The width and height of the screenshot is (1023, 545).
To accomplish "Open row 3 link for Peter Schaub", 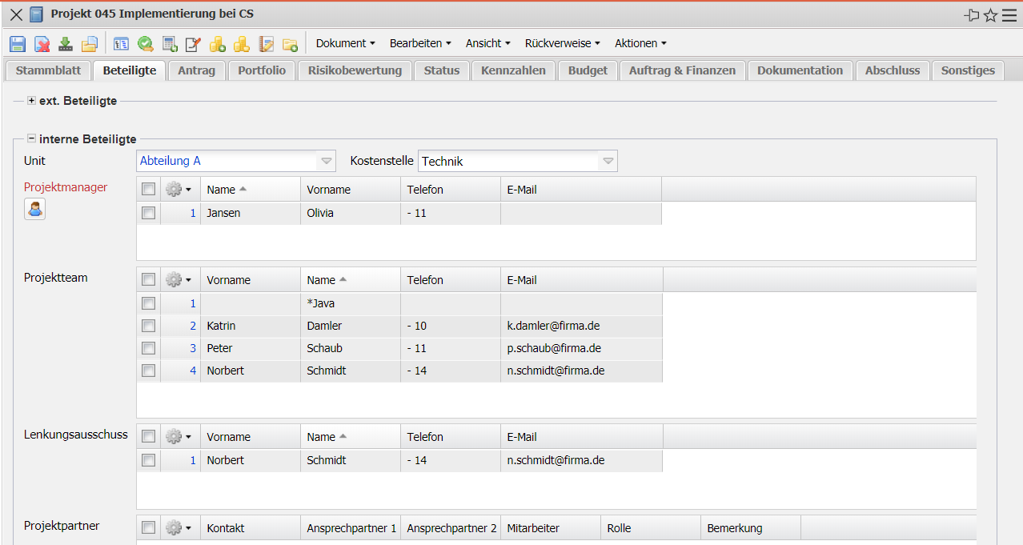I will 193,348.
